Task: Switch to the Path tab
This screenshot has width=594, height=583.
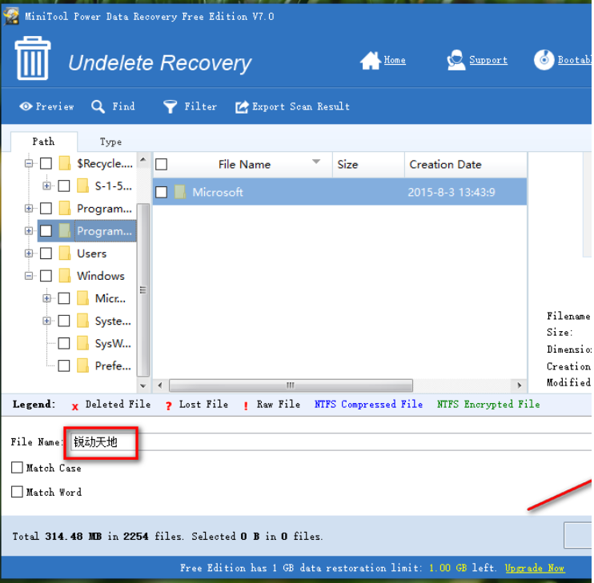Action: (x=43, y=142)
